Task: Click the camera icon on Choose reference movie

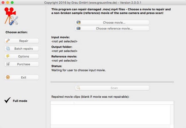Action: 79,29
